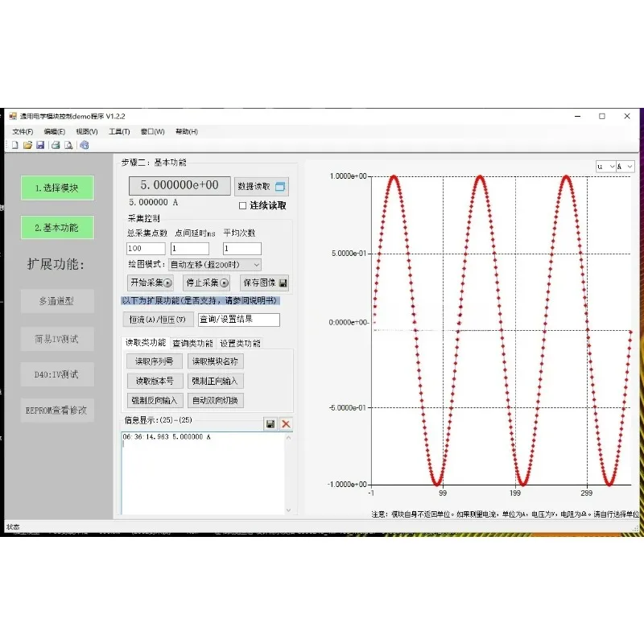
Task: Click the 2.基本功能 button
Action: [57, 228]
